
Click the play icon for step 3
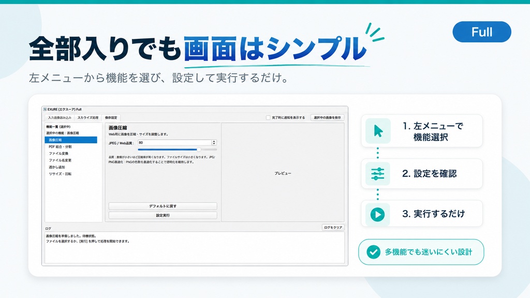click(x=377, y=215)
